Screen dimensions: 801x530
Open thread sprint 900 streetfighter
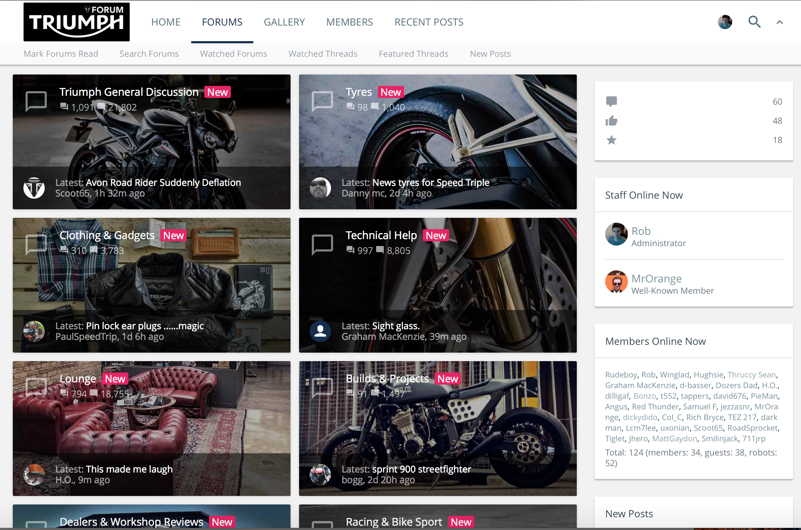tap(421, 469)
